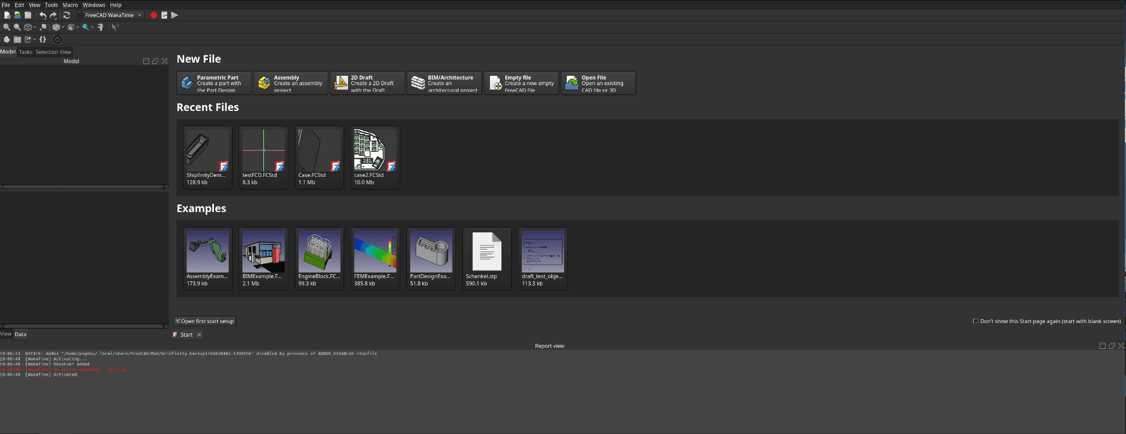Viewport: 1126px width, 434px height.
Task: Open the EngineBlock example file
Action: click(319, 259)
